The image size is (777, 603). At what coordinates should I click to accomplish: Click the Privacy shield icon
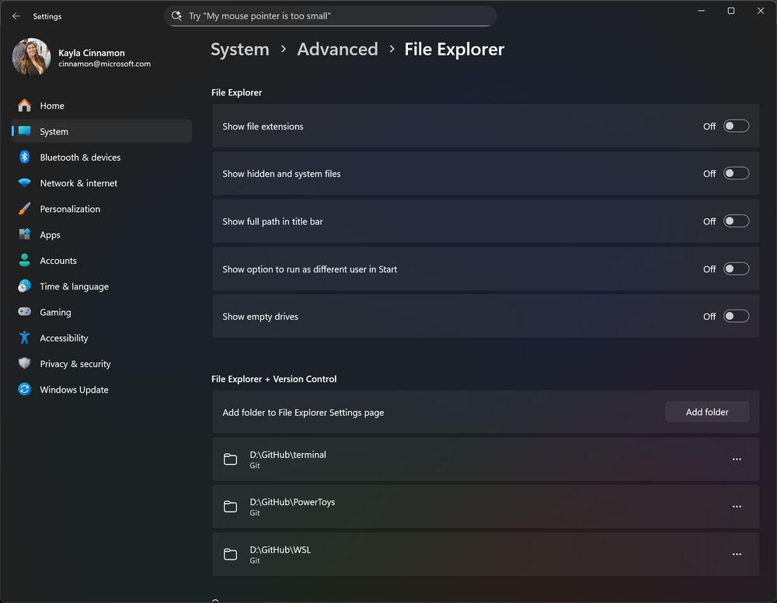pyautogui.click(x=24, y=363)
